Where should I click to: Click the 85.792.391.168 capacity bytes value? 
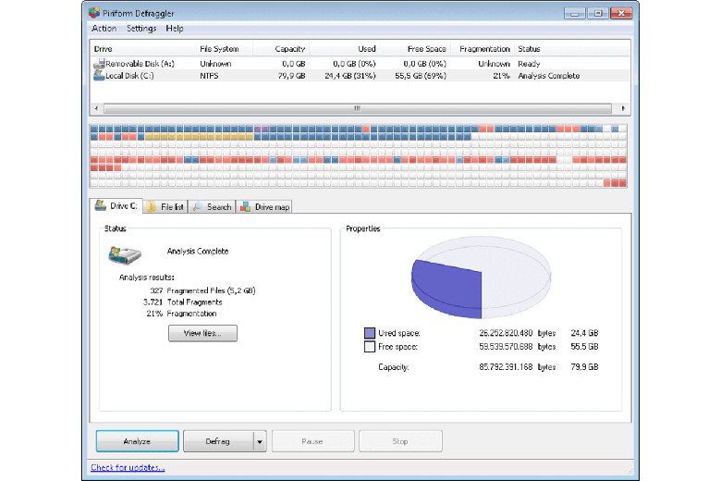click(x=506, y=367)
